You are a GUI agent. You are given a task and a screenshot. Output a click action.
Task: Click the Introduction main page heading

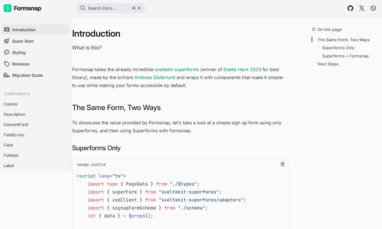(x=96, y=34)
